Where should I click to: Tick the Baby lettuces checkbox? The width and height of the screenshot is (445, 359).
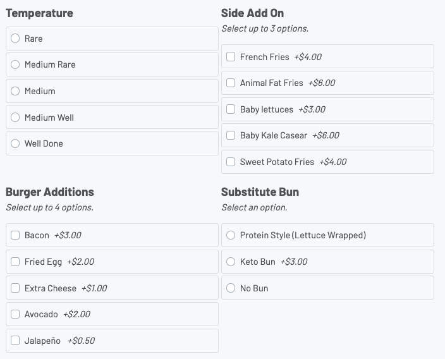click(x=231, y=109)
